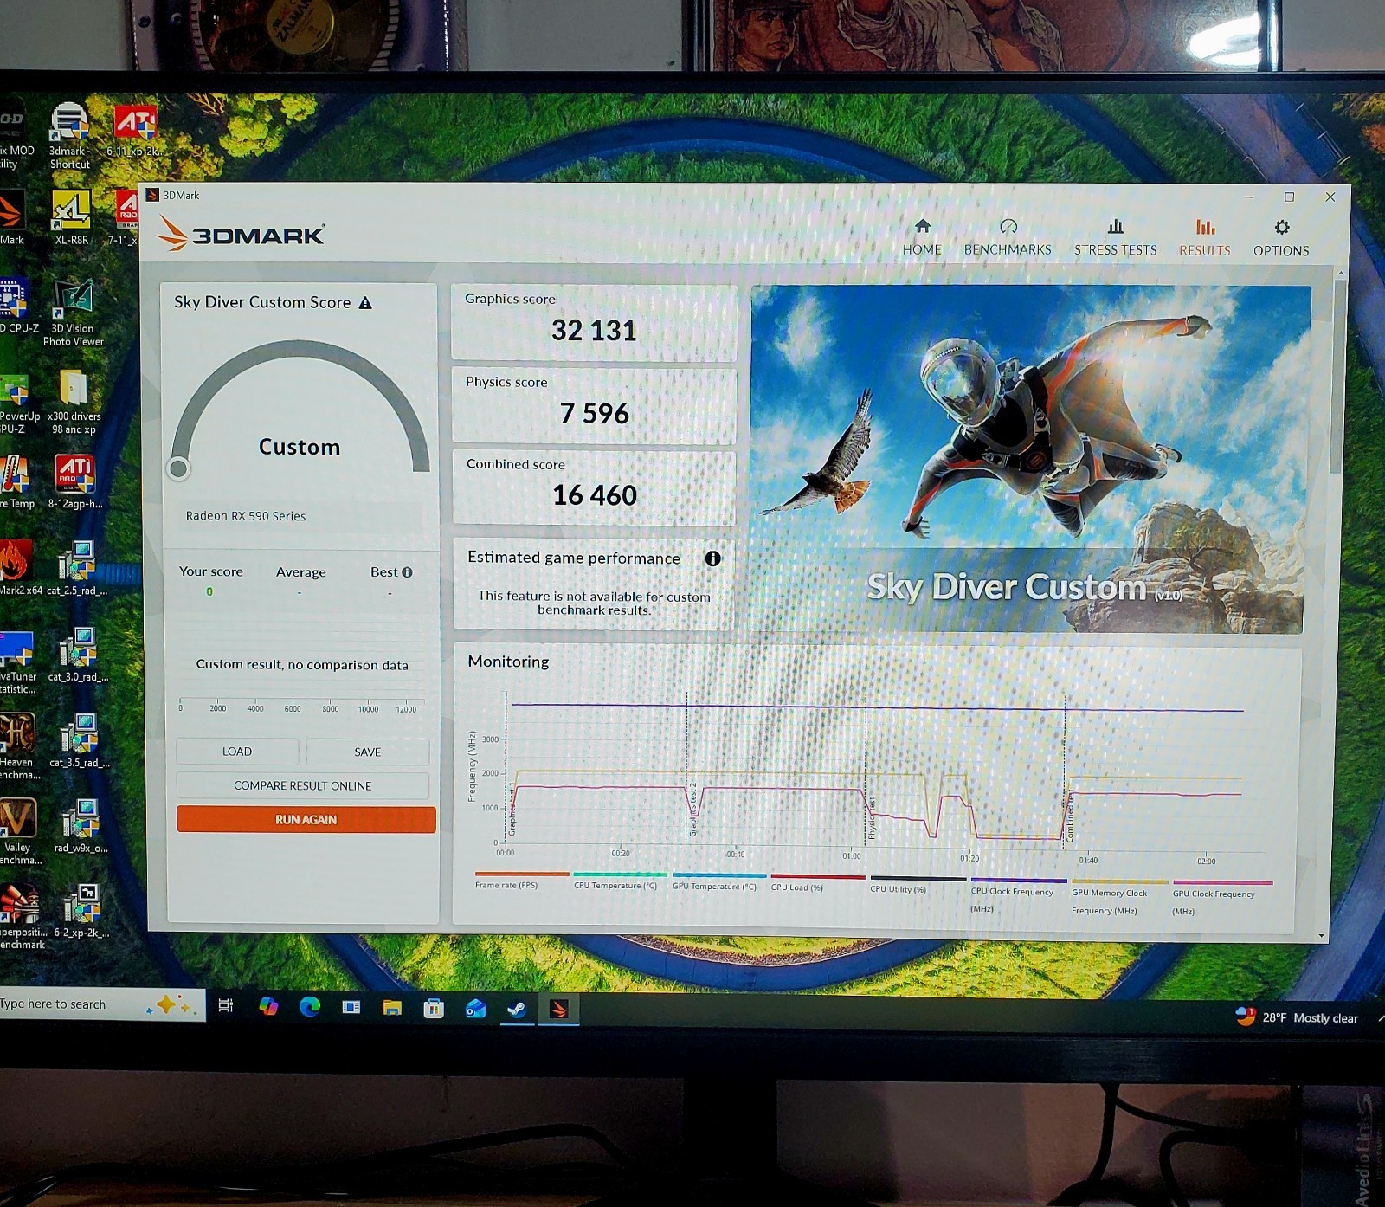The width and height of the screenshot is (1385, 1207).
Task: Open the 3dmark - Shortcut desktop icon
Action: [69, 136]
